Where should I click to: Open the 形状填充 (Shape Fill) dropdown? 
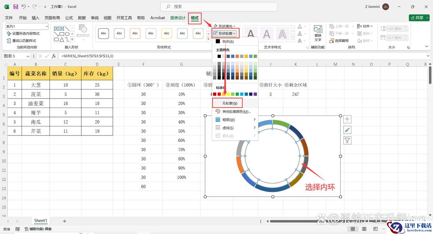(225, 26)
